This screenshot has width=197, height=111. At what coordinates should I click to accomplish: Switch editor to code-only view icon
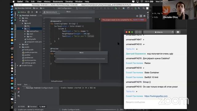[x=137, y=16]
